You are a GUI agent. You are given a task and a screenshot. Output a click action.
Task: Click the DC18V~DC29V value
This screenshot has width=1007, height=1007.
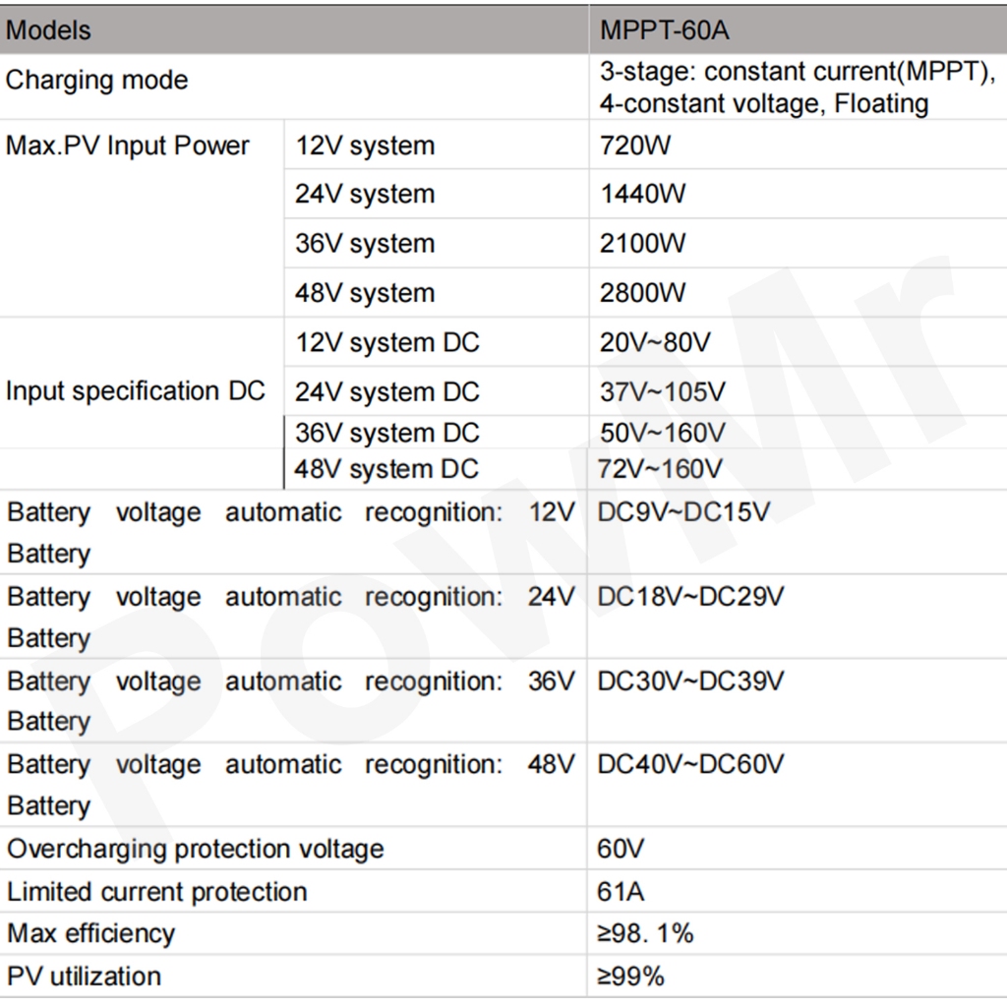[x=690, y=597]
